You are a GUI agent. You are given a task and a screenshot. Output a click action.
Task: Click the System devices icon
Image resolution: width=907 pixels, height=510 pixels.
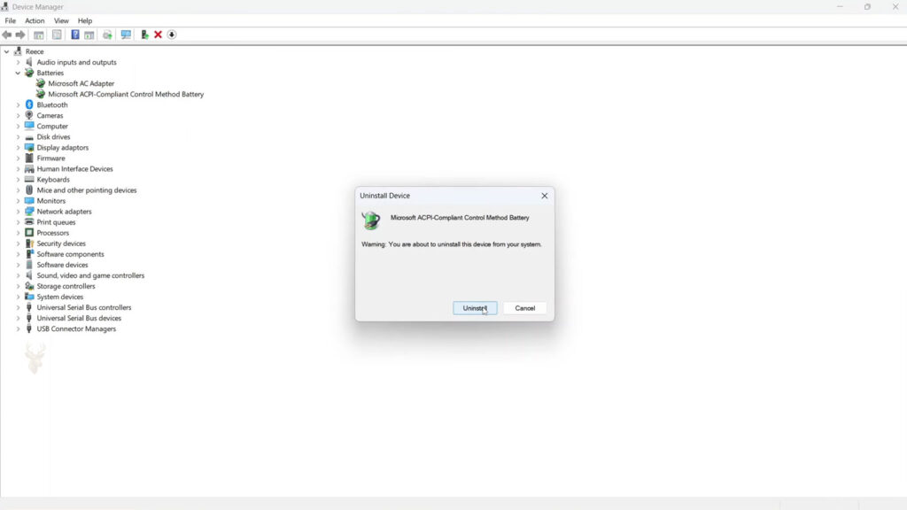click(29, 297)
